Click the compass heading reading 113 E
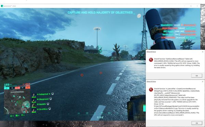Image resolution: width=205 pixels, height=127 pixels. [x=100, y=117]
